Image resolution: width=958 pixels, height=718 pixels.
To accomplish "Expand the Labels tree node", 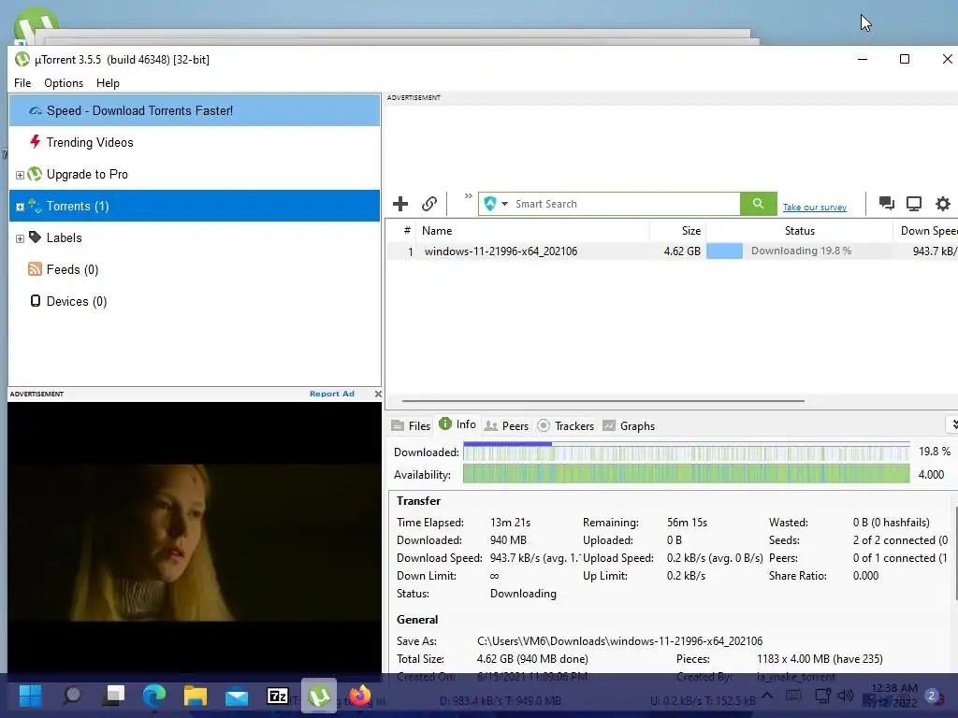I will coord(20,238).
